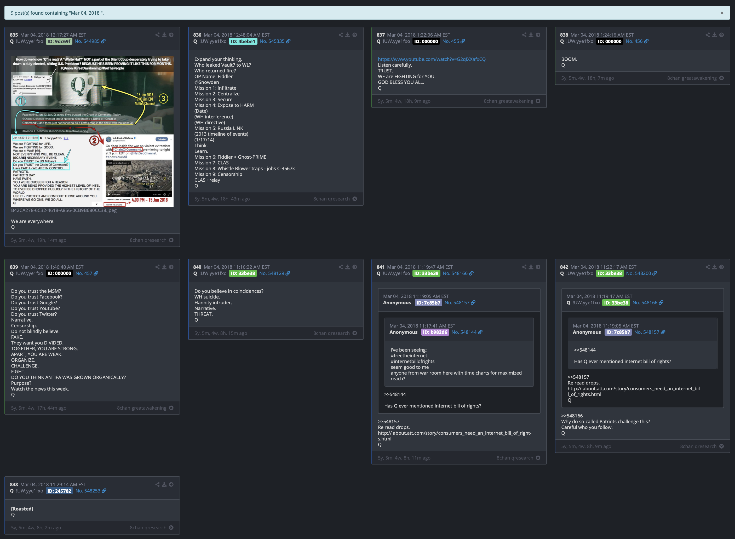Open the image thumbnail in post 835

92,131
